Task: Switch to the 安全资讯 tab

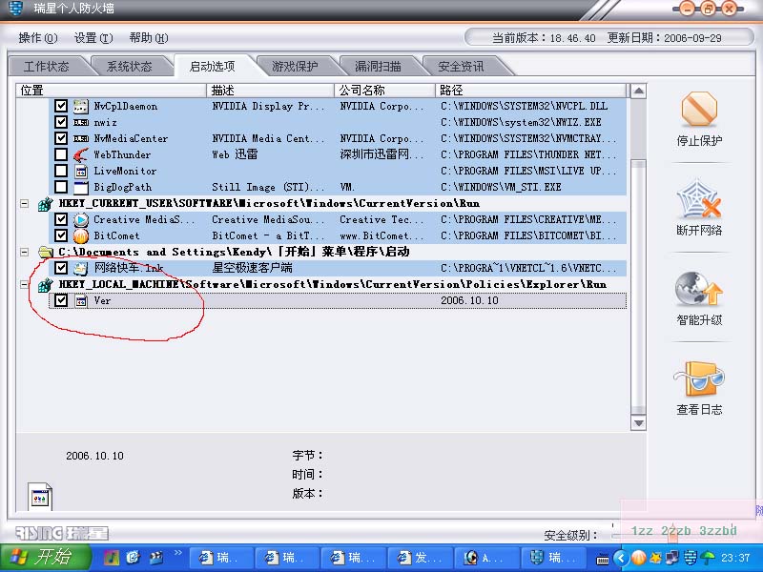Action: [461, 67]
